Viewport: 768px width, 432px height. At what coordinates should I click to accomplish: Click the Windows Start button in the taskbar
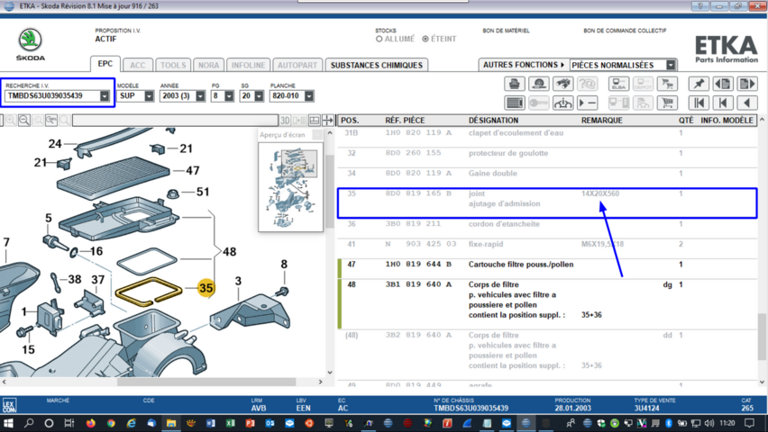[9, 422]
